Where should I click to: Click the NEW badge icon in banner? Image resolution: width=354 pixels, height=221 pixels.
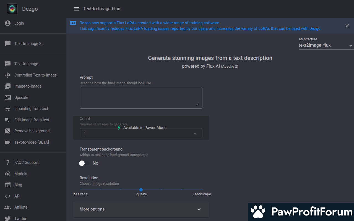tap(73, 23)
